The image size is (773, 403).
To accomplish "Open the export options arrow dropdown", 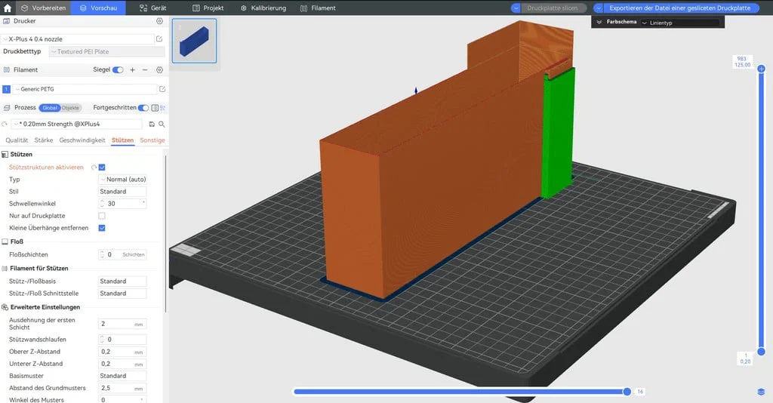I will 599,8.
